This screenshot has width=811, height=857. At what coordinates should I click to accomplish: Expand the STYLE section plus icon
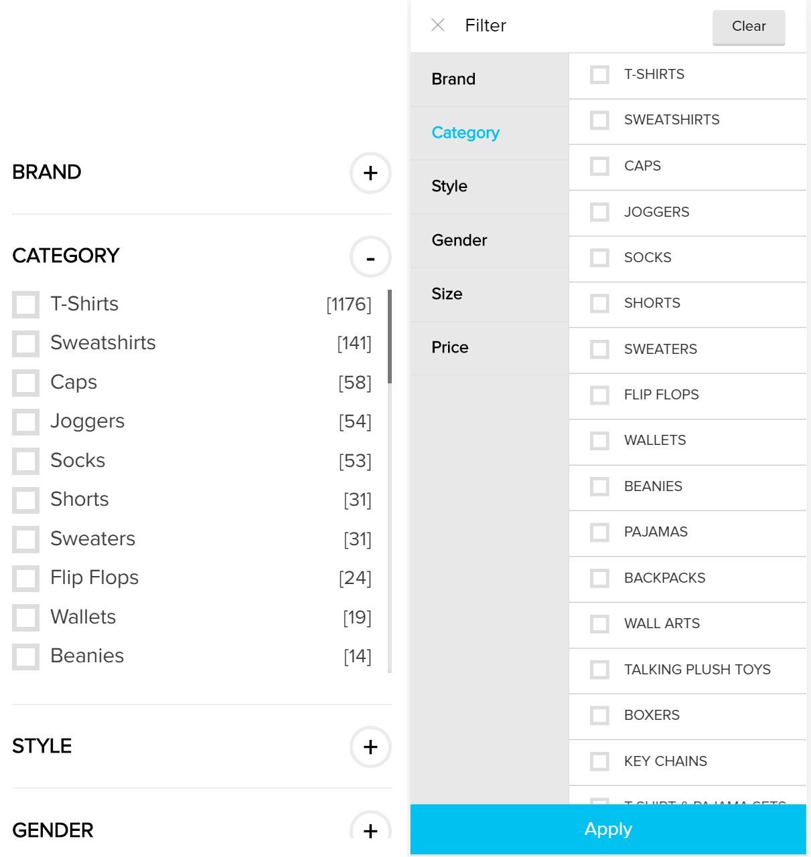(x=370, y=747)
